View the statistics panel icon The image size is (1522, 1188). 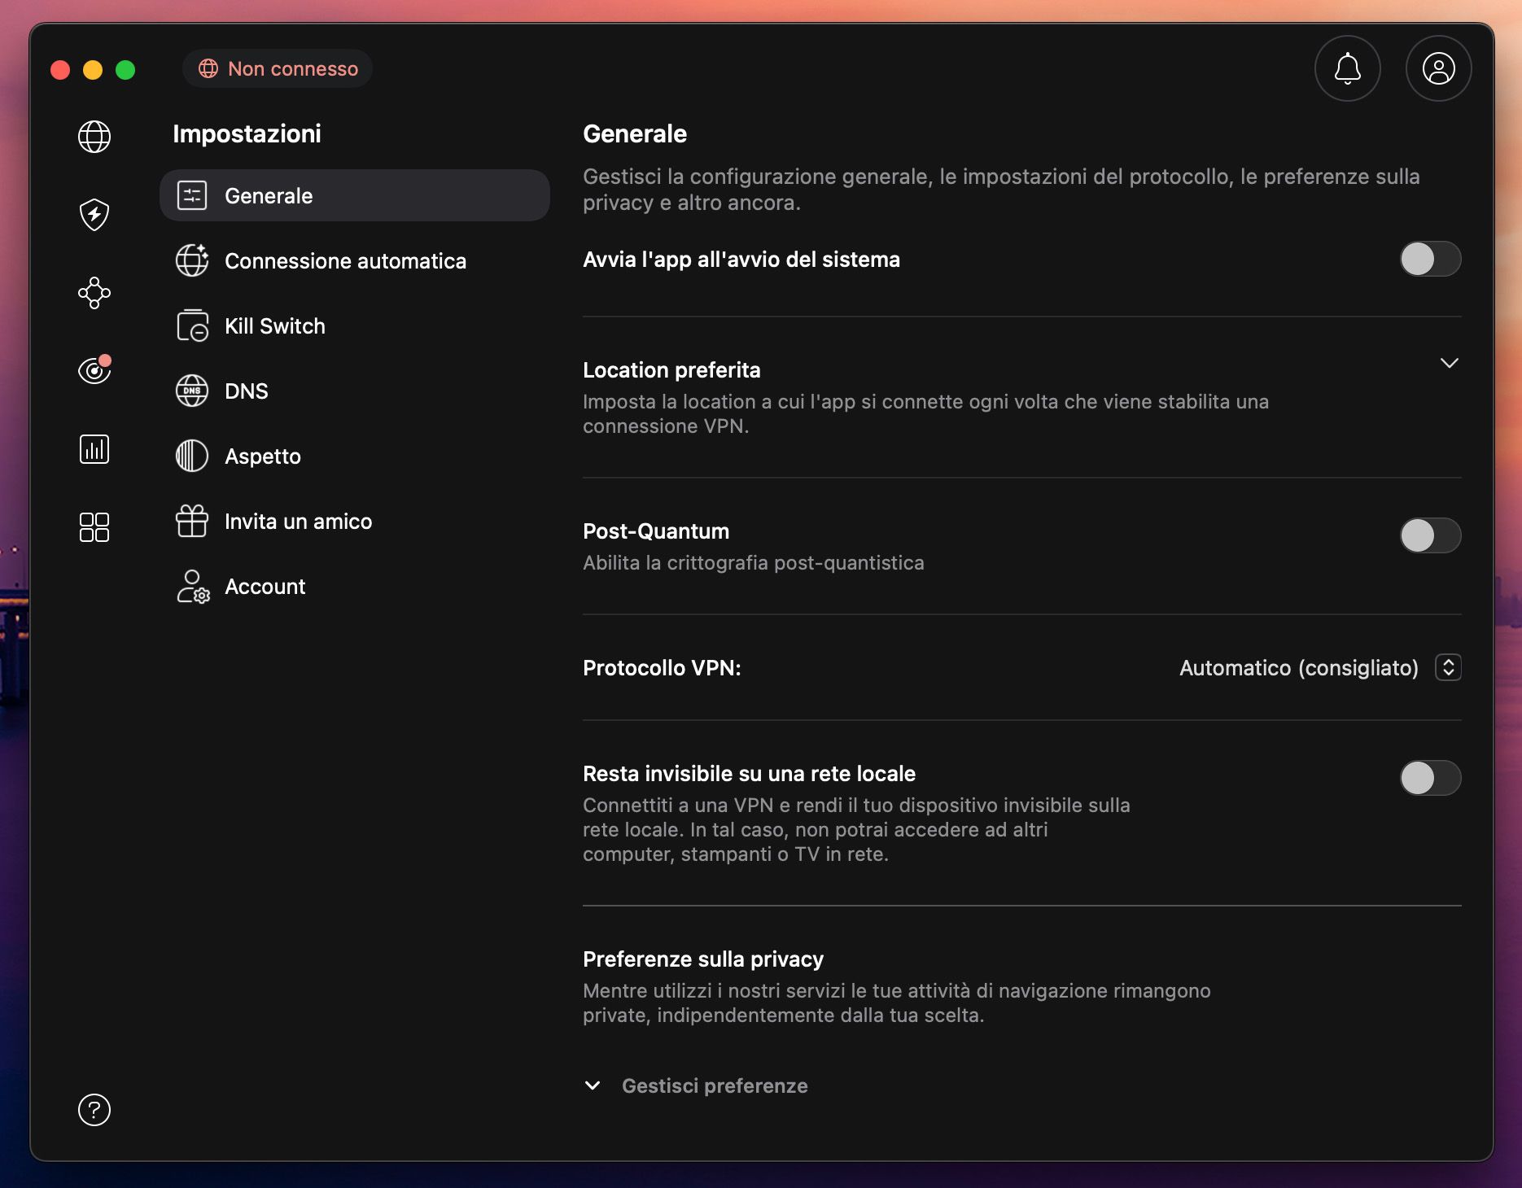tap(94, 448)
